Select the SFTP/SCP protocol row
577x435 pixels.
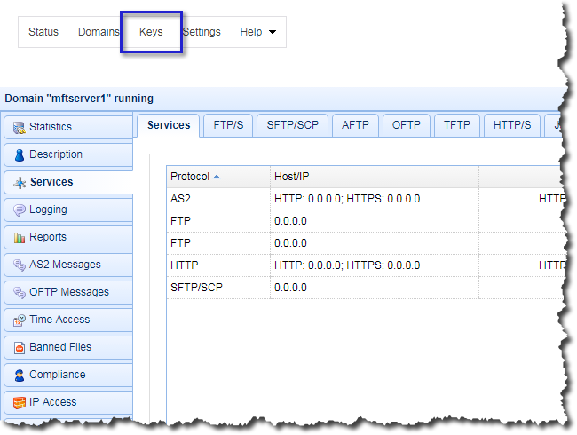point(366,288)
